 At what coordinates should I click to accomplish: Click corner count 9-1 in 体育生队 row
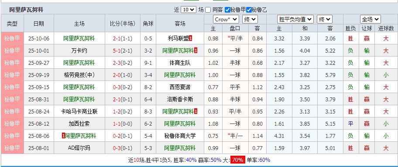click(148, 63)
